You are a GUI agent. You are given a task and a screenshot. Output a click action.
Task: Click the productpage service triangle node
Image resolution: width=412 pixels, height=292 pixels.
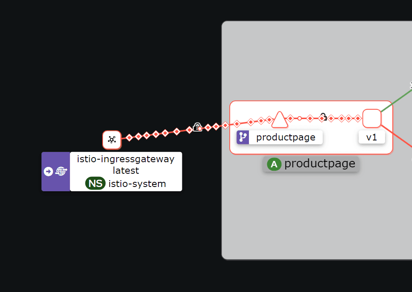coord(280,120)
